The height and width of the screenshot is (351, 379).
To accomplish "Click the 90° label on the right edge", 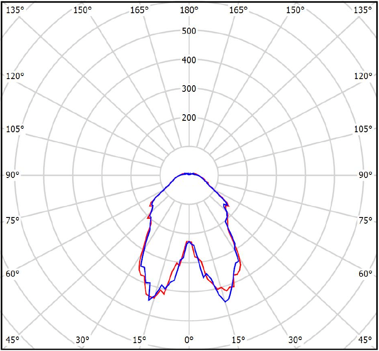I will [x=365, y=175].
